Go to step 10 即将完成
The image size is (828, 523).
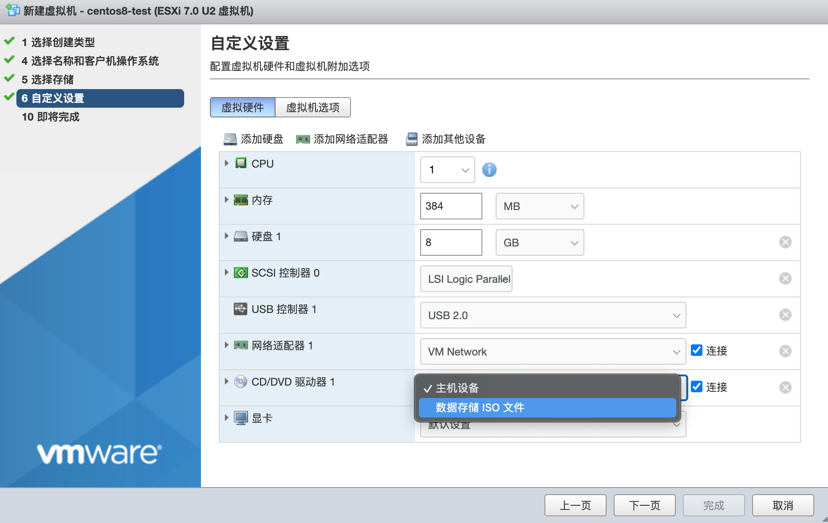[x=51, y=117]
